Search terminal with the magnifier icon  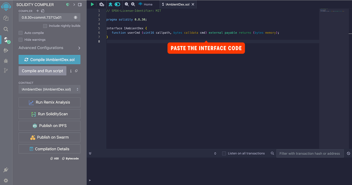pyautogui.click(x=272, y=153)
